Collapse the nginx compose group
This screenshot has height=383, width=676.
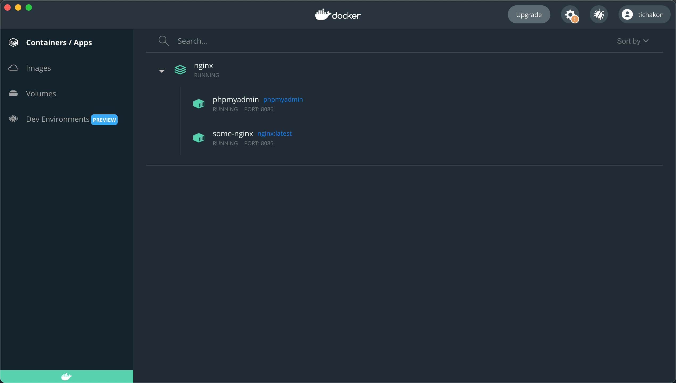(x=162, y=71)
